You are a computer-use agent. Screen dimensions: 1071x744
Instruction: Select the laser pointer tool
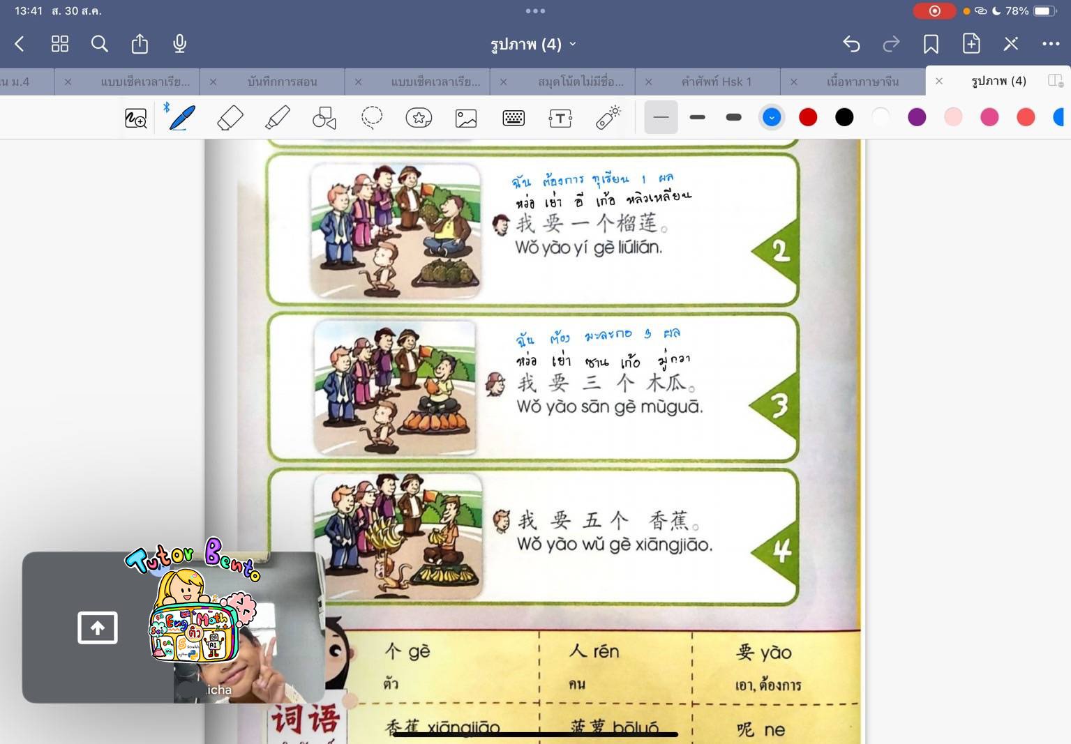click(608, 117)
